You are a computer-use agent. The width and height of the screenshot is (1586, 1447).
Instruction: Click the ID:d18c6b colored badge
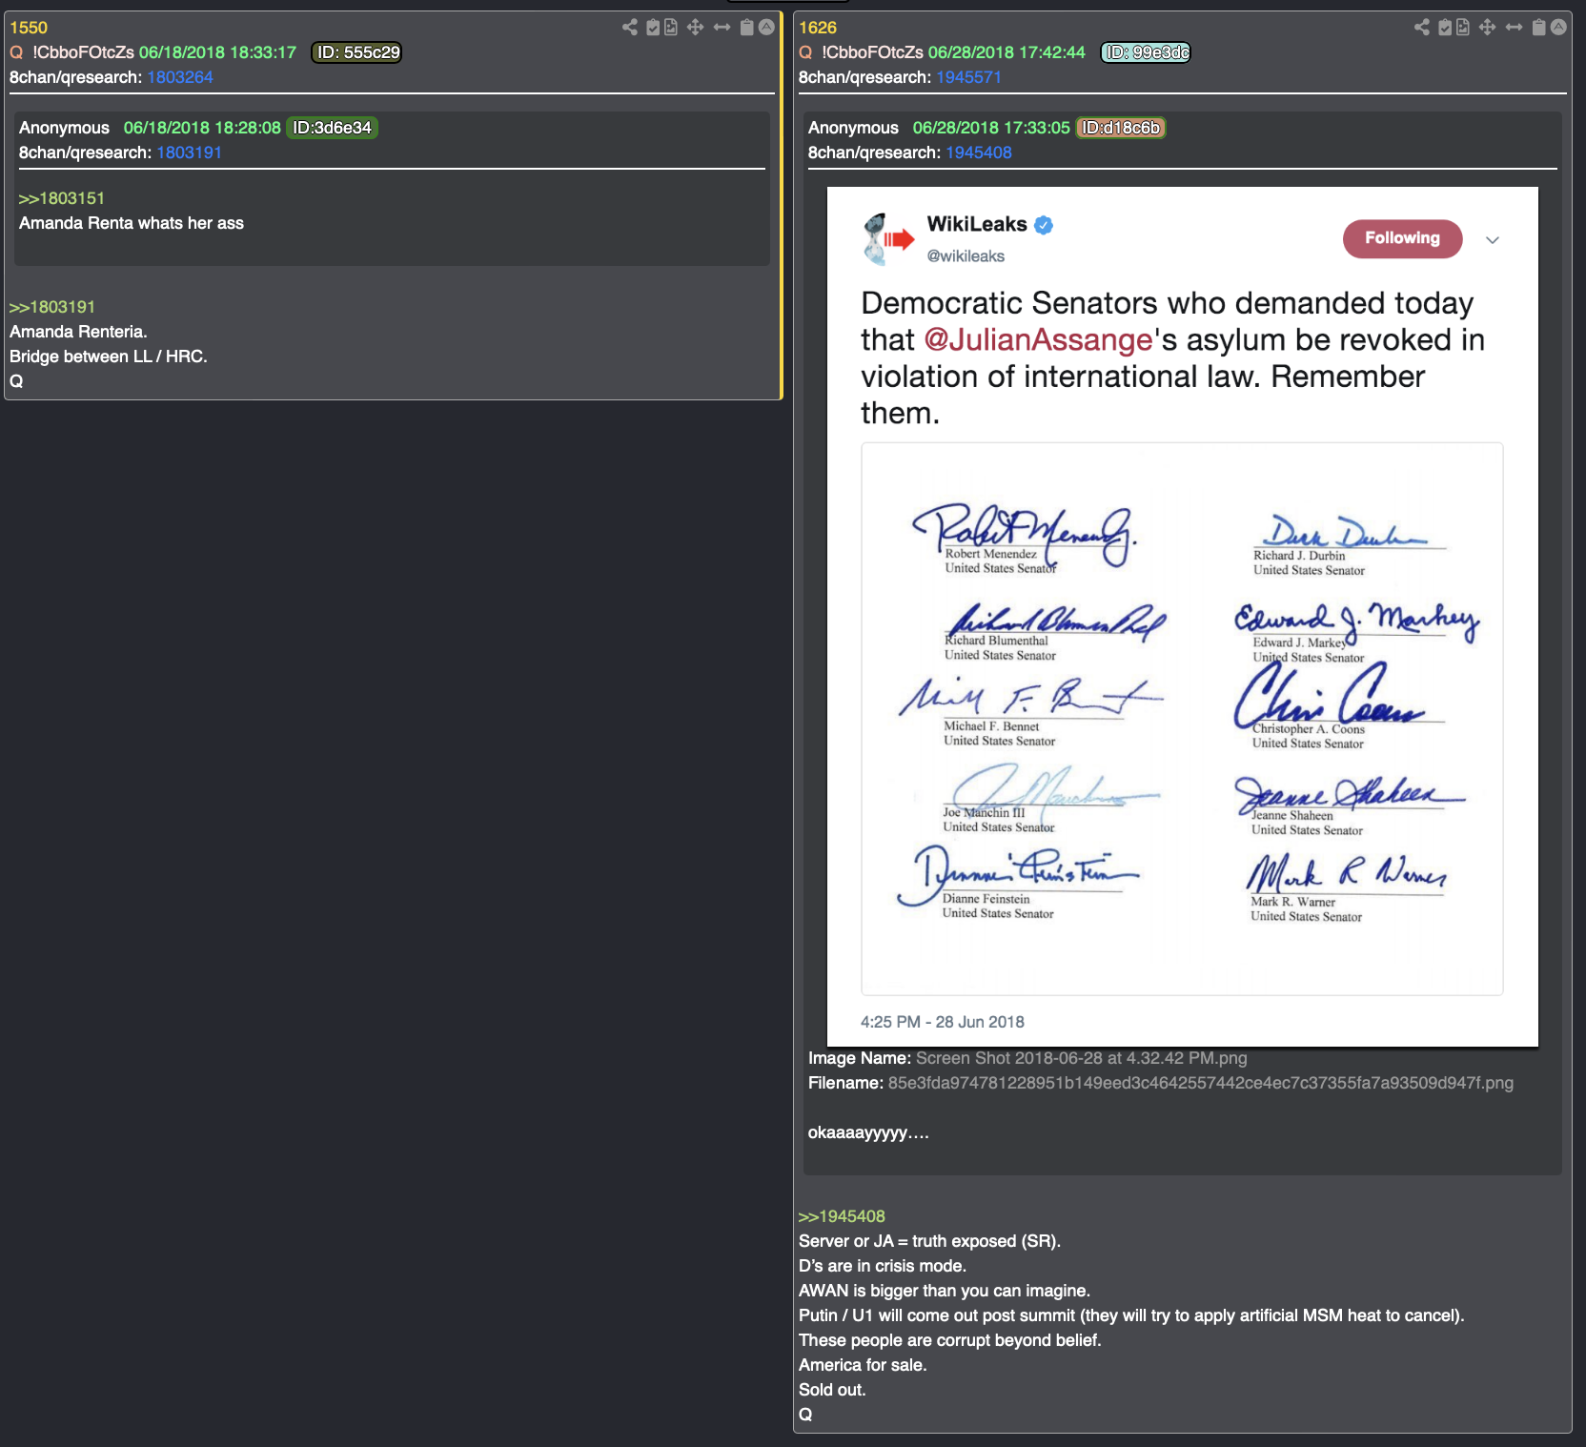pyautogui.click(x=1121, y=128)
